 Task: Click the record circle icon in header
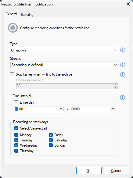[13, 28]
